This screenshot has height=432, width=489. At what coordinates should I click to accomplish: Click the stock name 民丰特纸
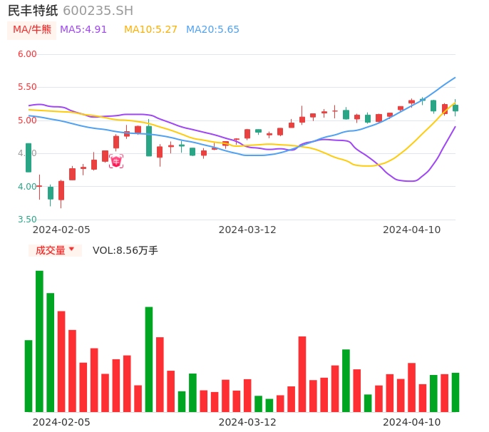point(33,11)
